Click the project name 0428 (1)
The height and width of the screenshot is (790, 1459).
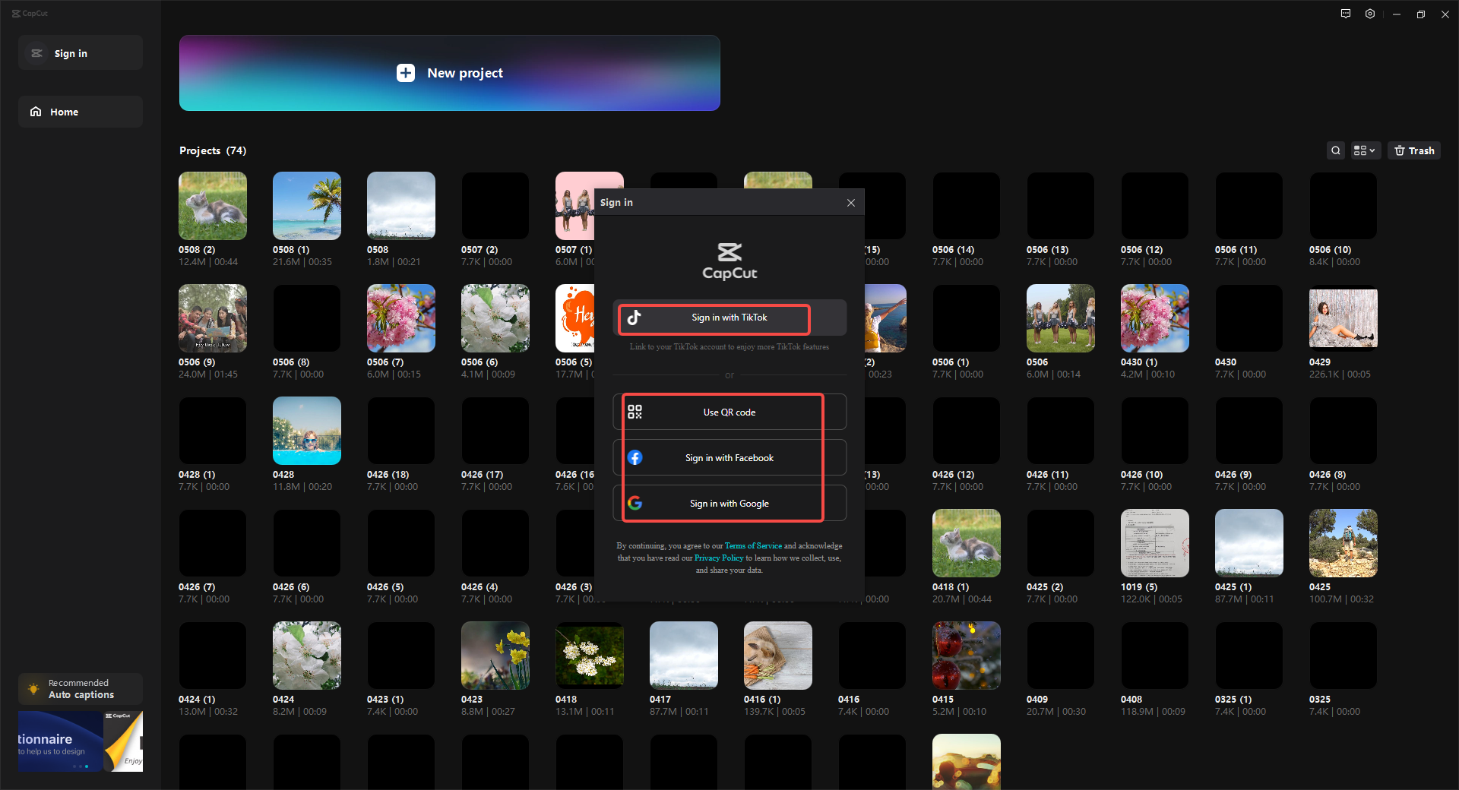pyautogui.click(x=197, y=475)
